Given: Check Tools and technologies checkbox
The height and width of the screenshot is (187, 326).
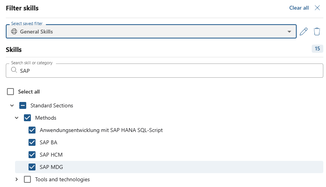Looking at the screenshot, I should (x=27, y=179).
